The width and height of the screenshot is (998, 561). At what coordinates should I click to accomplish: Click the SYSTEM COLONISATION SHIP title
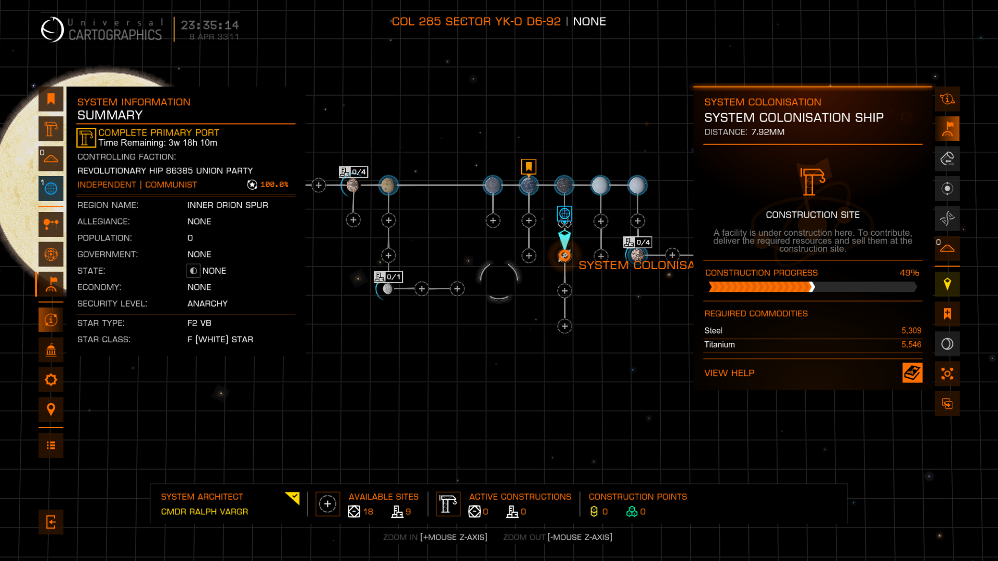[794, 118]
